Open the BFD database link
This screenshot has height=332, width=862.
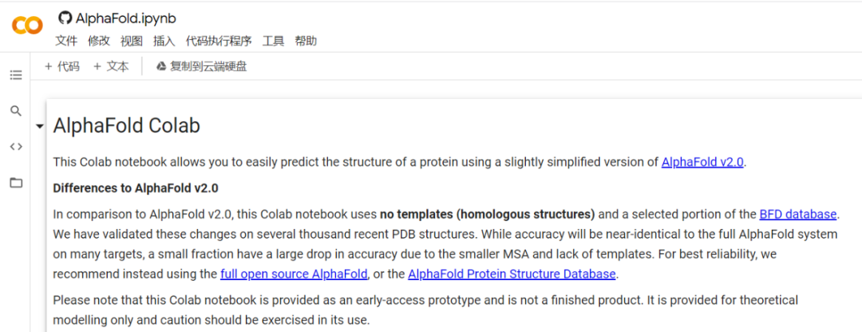coord(797,214)
